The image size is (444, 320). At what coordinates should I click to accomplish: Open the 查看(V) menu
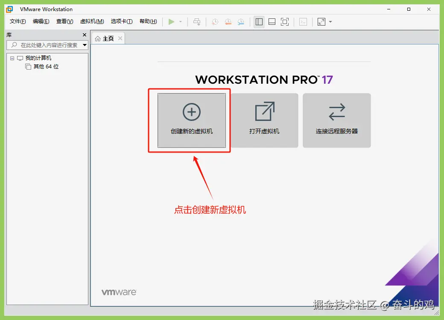click(x=64, y=21)
